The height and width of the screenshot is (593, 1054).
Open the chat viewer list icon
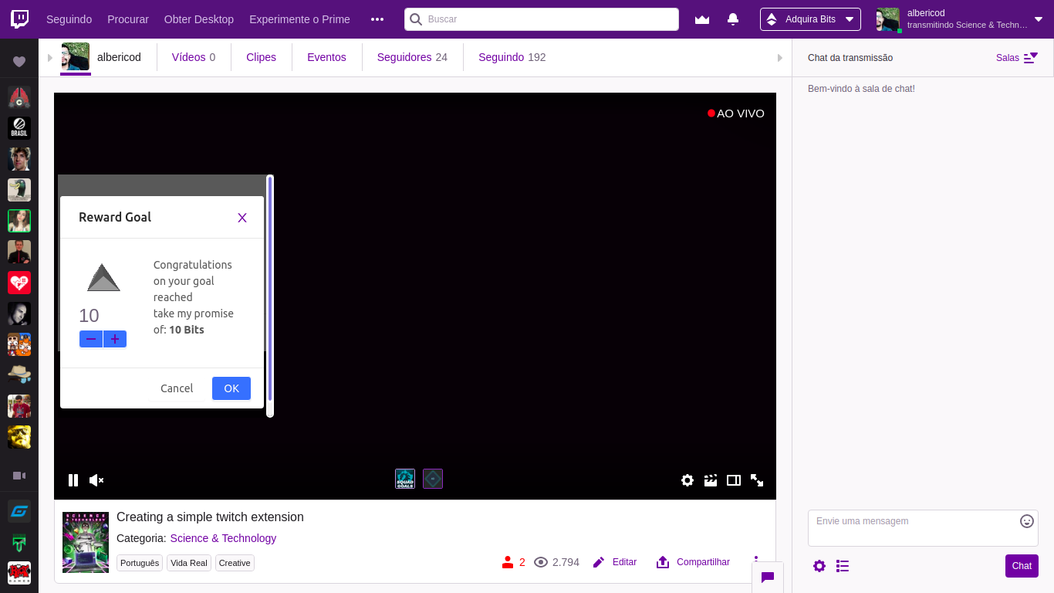(x=843, y=566)
